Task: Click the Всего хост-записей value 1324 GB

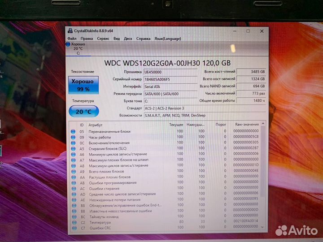Action: point(251,79)
